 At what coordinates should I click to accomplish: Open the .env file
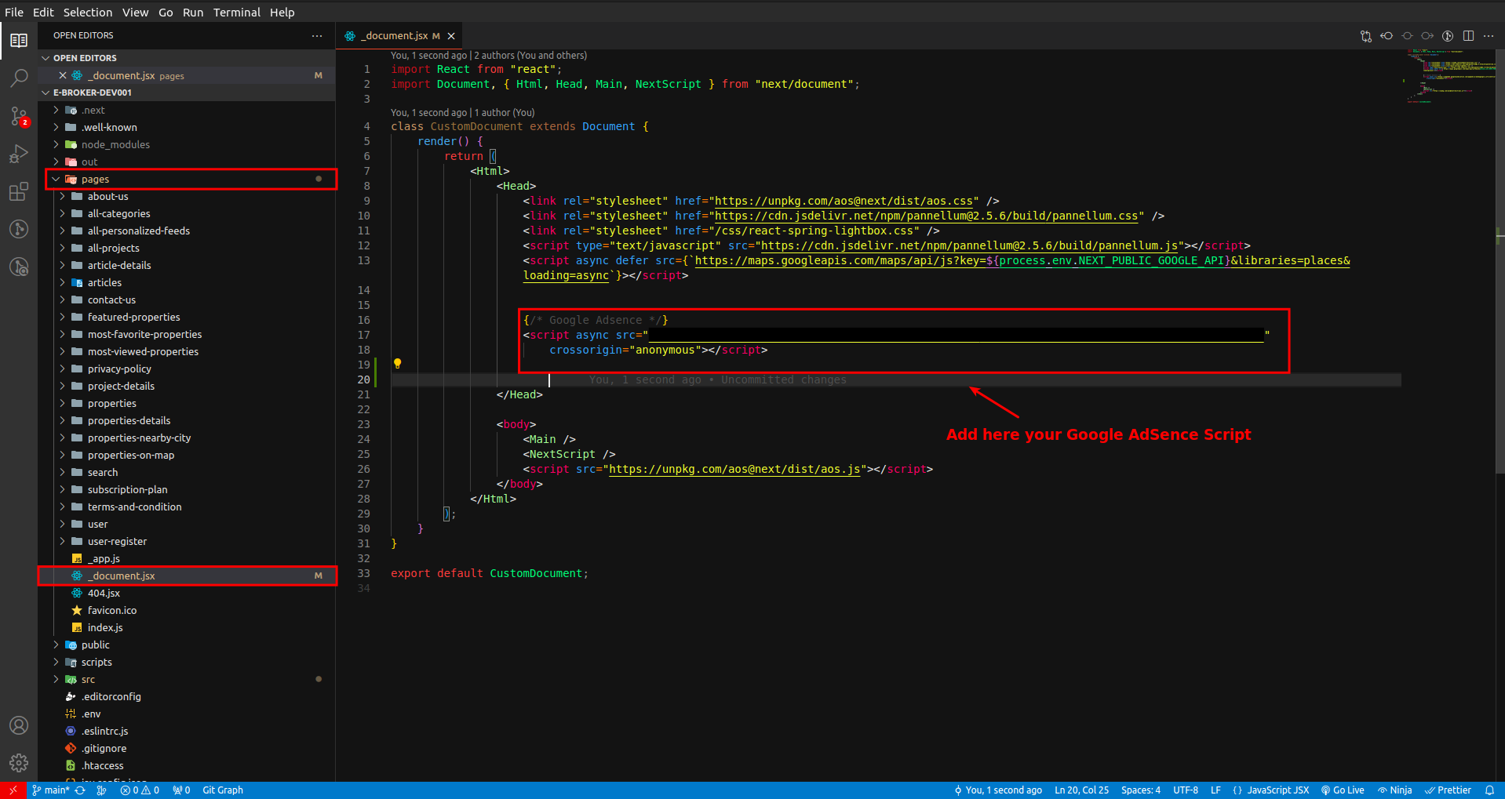[x=187, y=714]
